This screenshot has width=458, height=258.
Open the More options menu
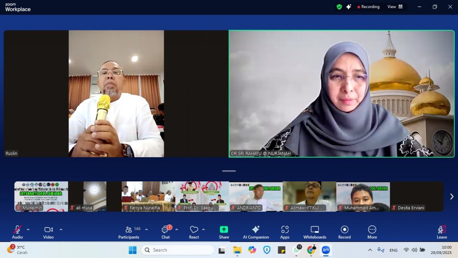click(372, 231)
